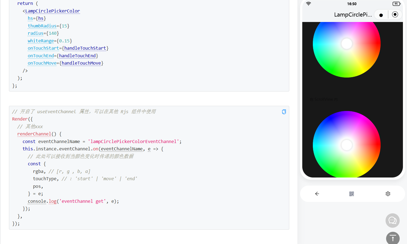Image resolution: width=407 pixels, height=244 pixels.
Task: Open the chat feedback bubble button
Action: pyautogui.click(x=392, y=220)
